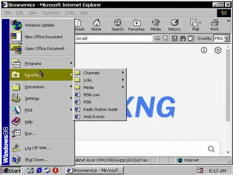Click the book icon in links bar
The image size is (233, 175).
click(175, 38)
